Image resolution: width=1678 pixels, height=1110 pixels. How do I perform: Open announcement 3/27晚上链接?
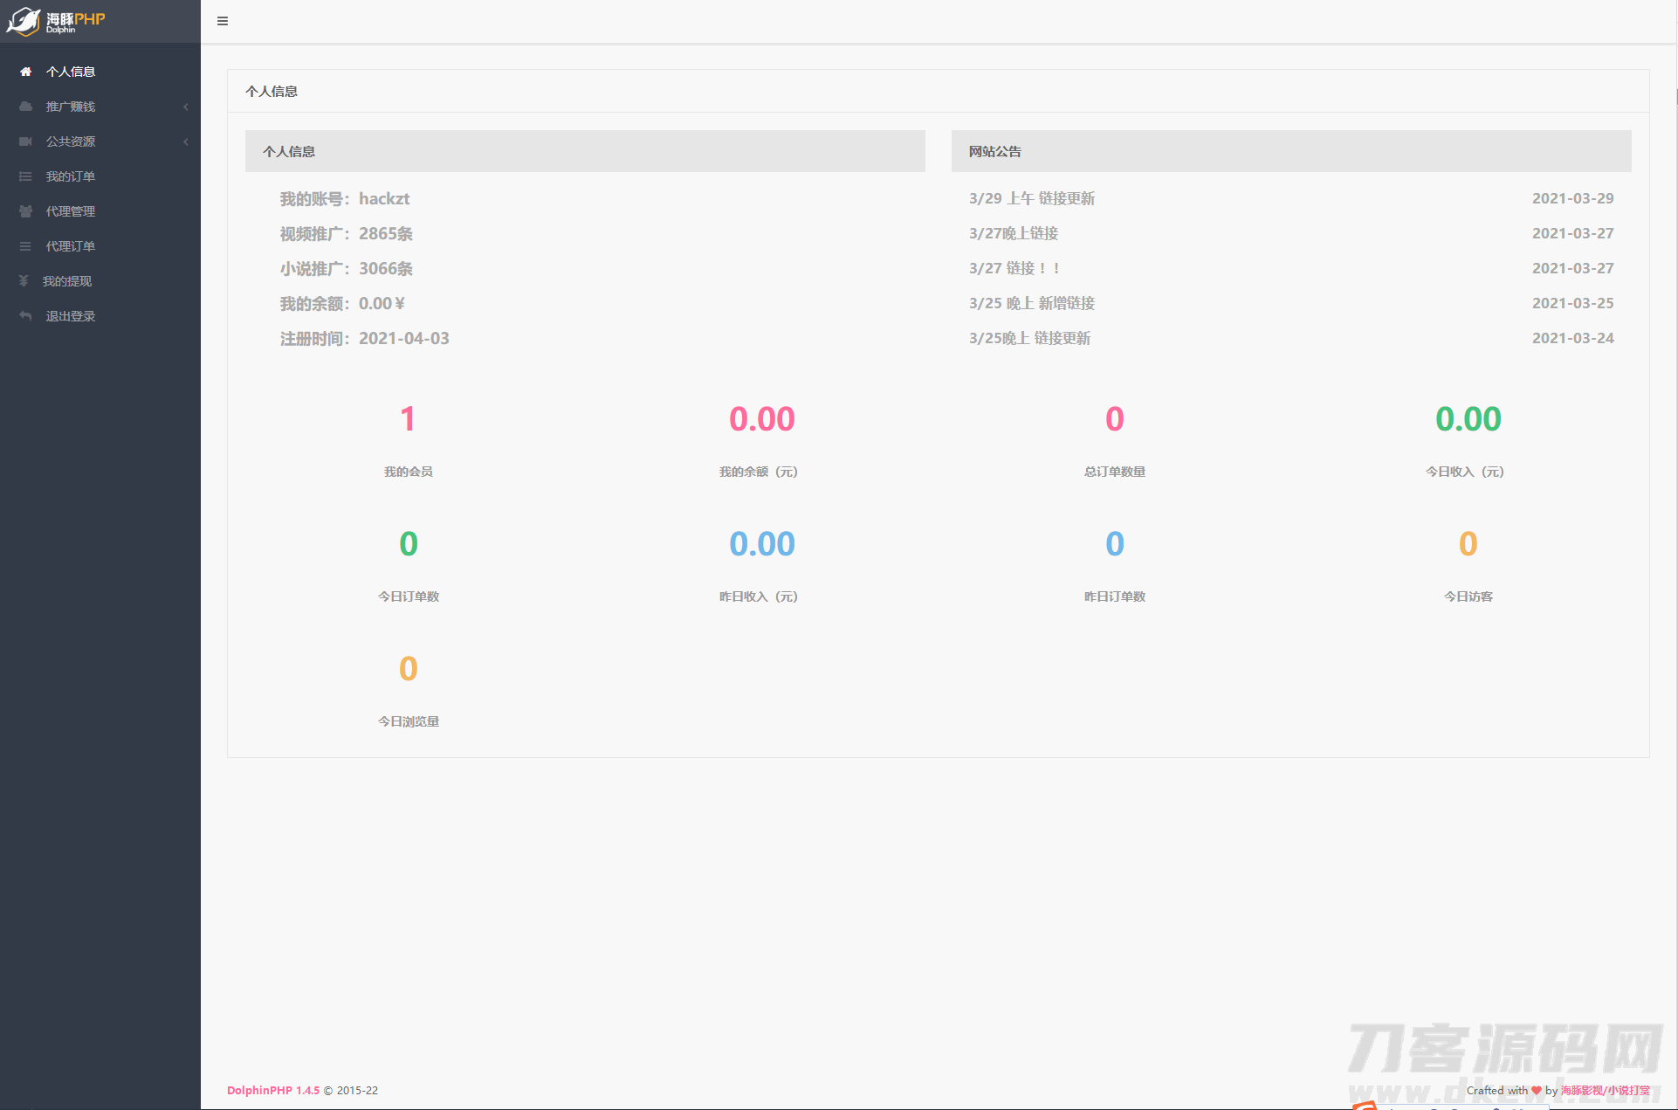(1013, 233)
